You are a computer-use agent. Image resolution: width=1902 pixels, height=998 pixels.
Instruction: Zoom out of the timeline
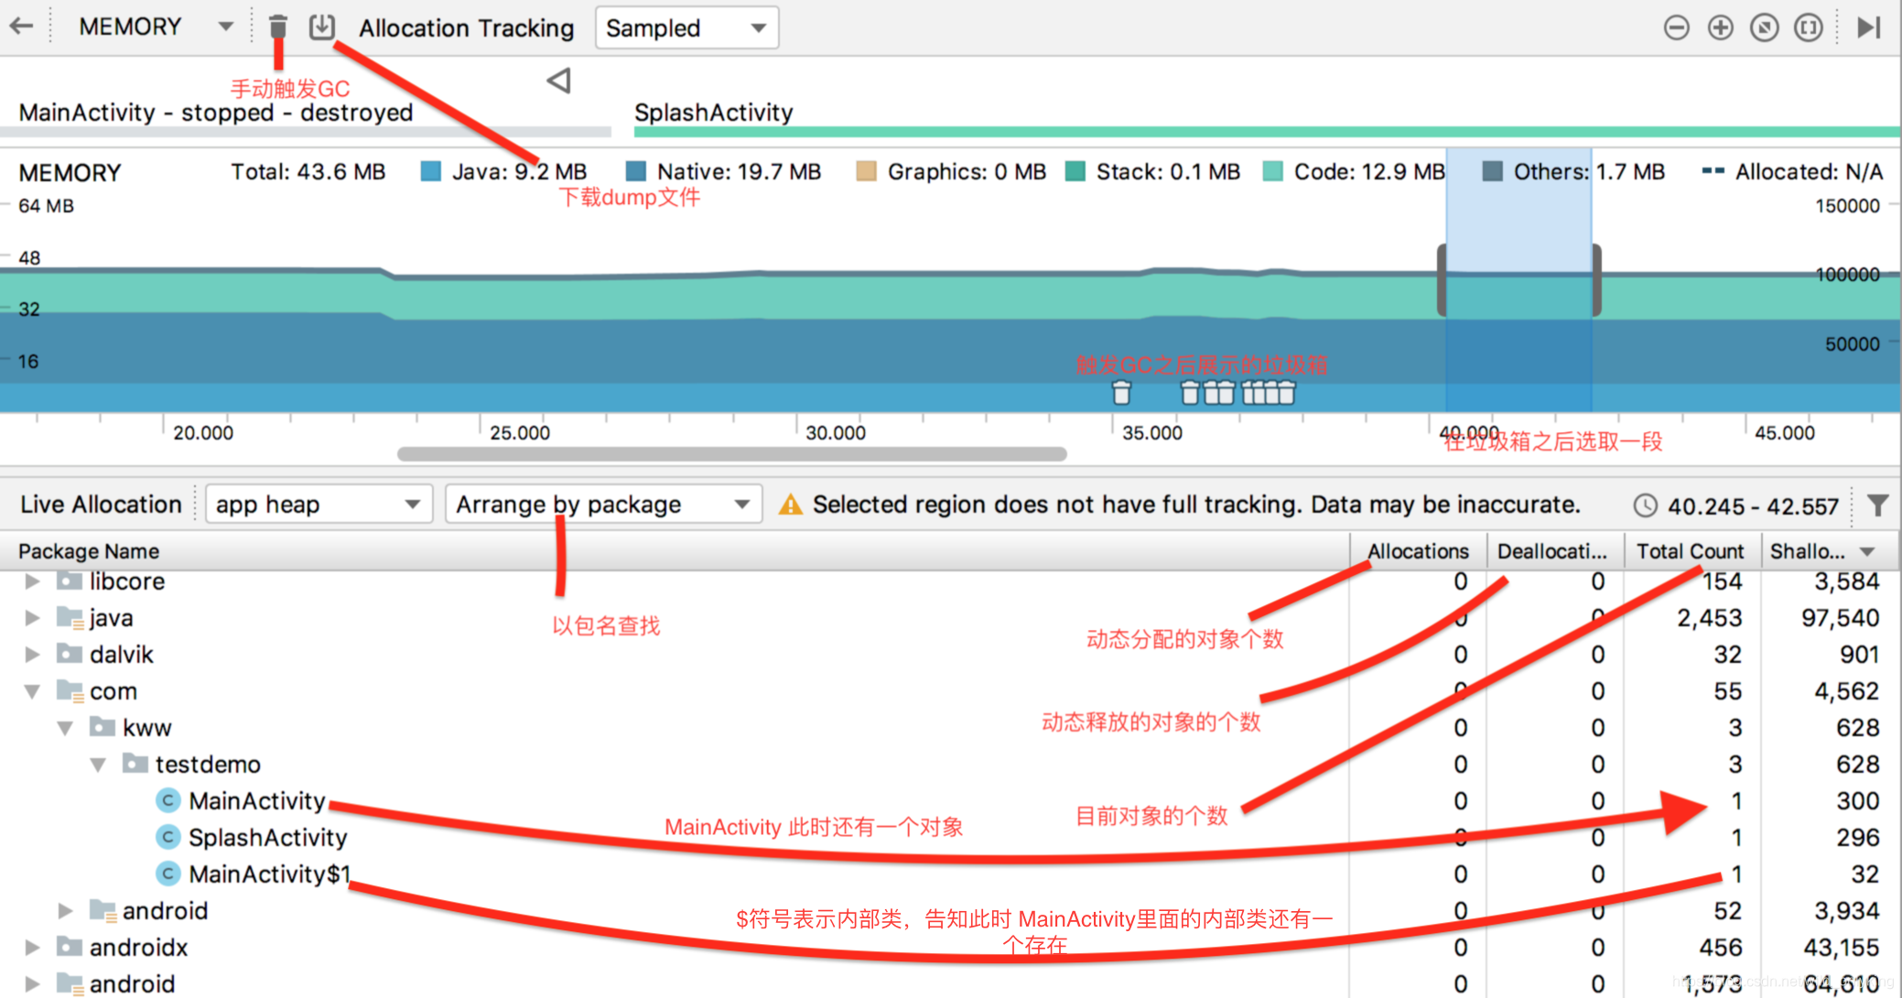coord(1676,28)
